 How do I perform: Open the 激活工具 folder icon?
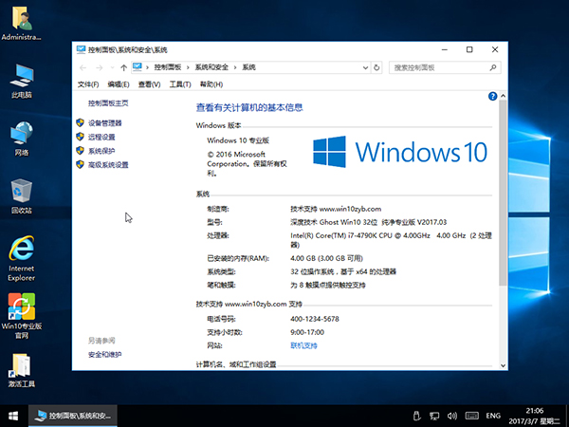pyautogui.click(x=22, y=370)
